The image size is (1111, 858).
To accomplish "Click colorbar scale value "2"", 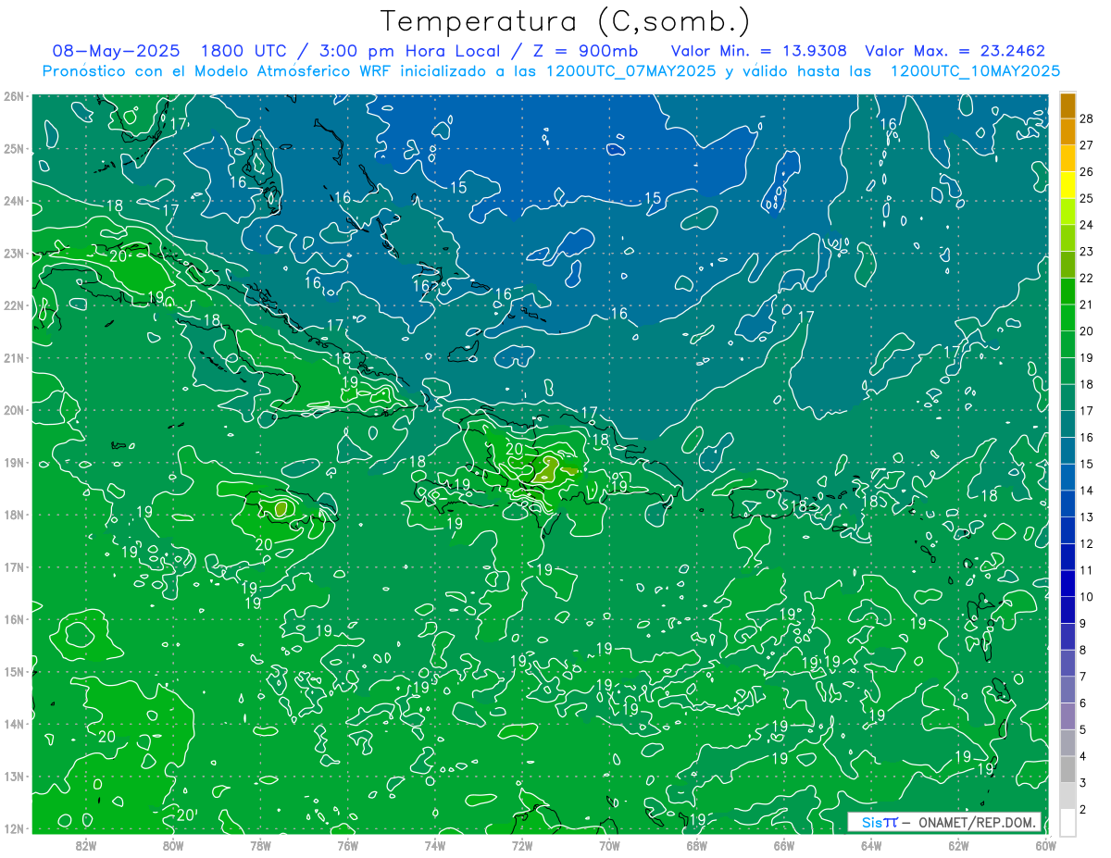I will 1083,809.
